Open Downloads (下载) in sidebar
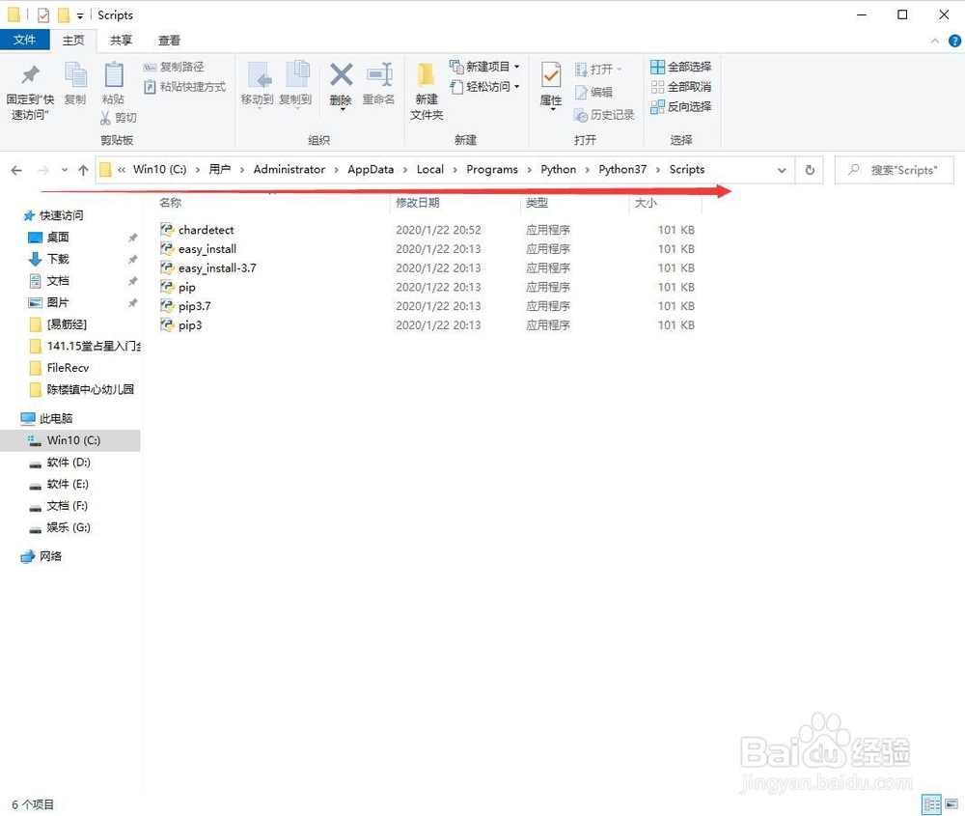The width and height of the screenshot is (965, 816). tap(58, 259)
